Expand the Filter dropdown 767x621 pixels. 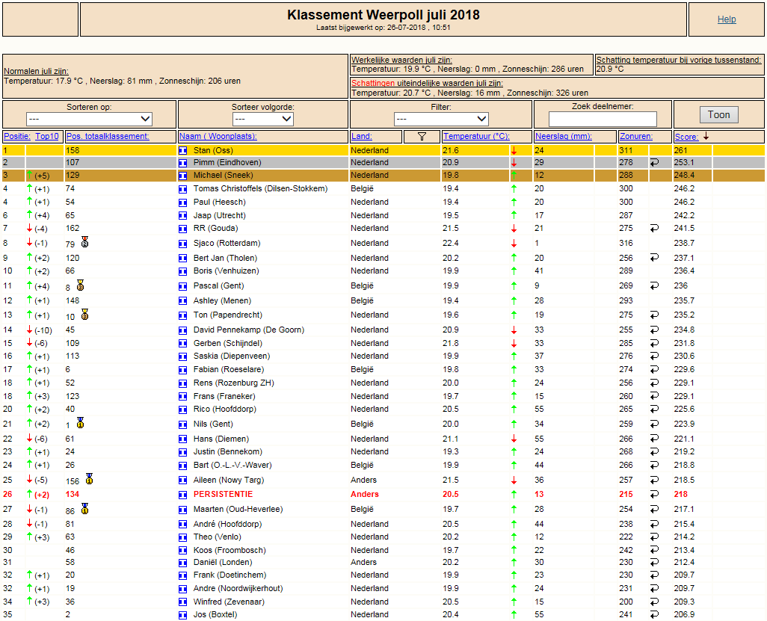pyautogui.click(x=441, y=119)
